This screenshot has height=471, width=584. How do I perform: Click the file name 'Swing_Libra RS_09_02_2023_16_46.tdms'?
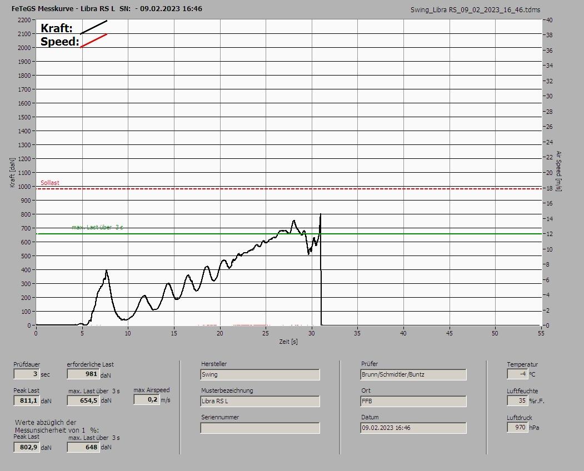coord(475,10)
